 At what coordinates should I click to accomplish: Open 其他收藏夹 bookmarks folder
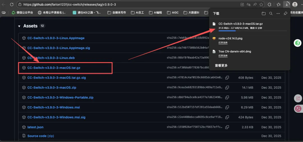coord(297,13)
